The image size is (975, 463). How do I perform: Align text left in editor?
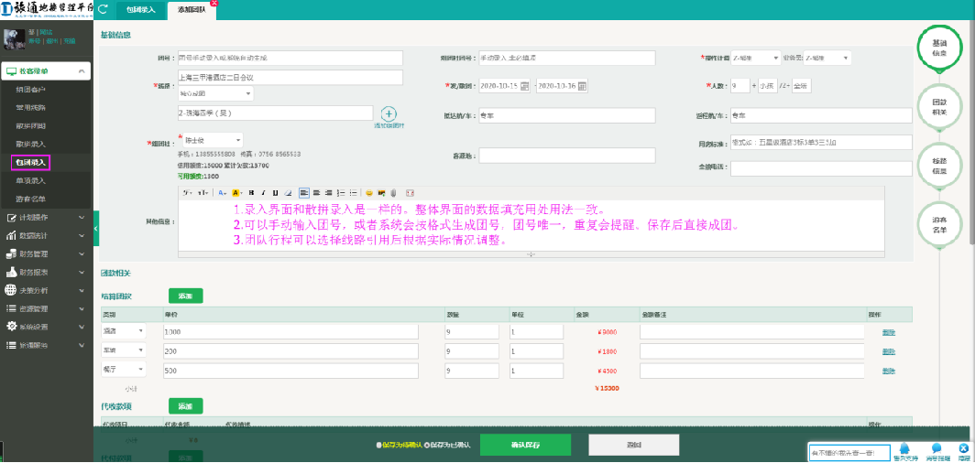coord(303,193)
